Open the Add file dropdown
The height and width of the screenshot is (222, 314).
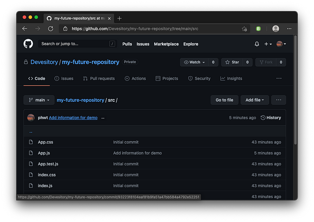254,100
